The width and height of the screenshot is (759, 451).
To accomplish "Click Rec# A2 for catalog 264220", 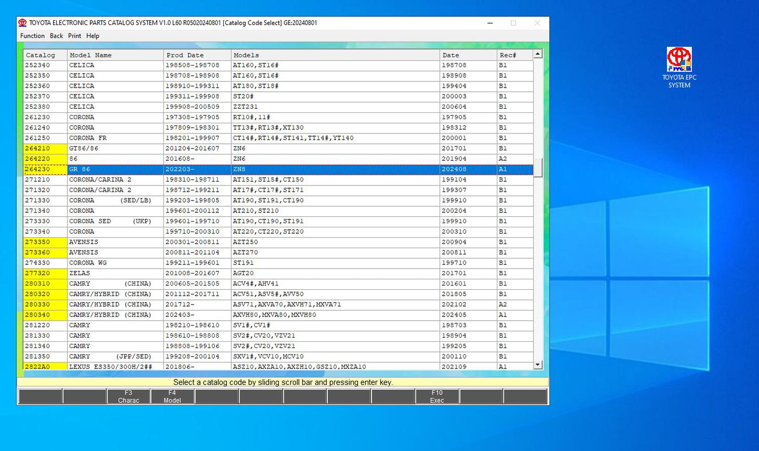I will (515, 159).
